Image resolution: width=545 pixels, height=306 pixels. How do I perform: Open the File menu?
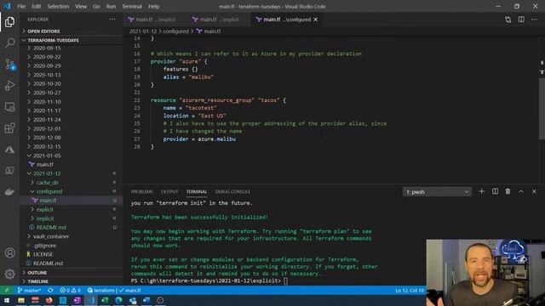pyautogui.click(x=21, y=6)
